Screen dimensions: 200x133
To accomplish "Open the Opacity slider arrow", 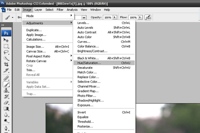I will (114, 17).
